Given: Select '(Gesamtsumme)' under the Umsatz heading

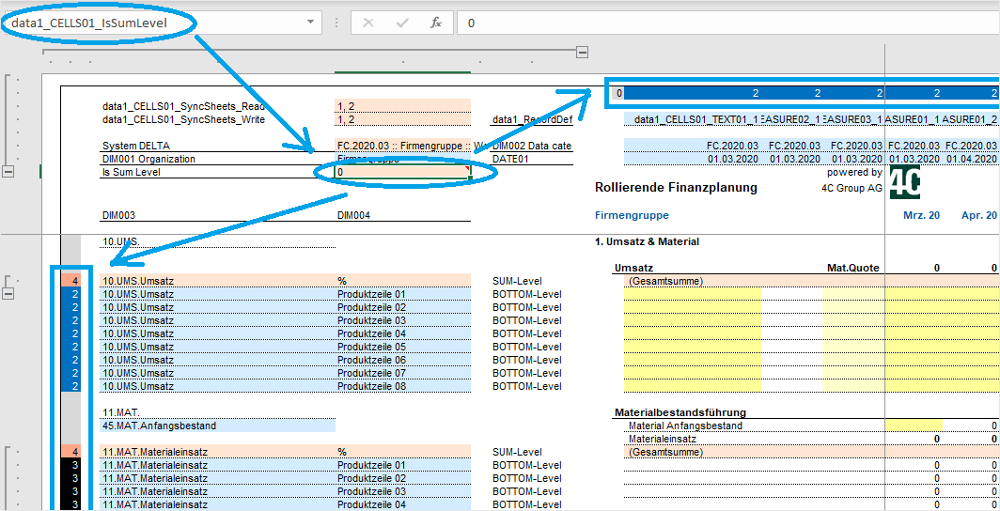Looking at the screenshot, I should (x=665, y=280).
